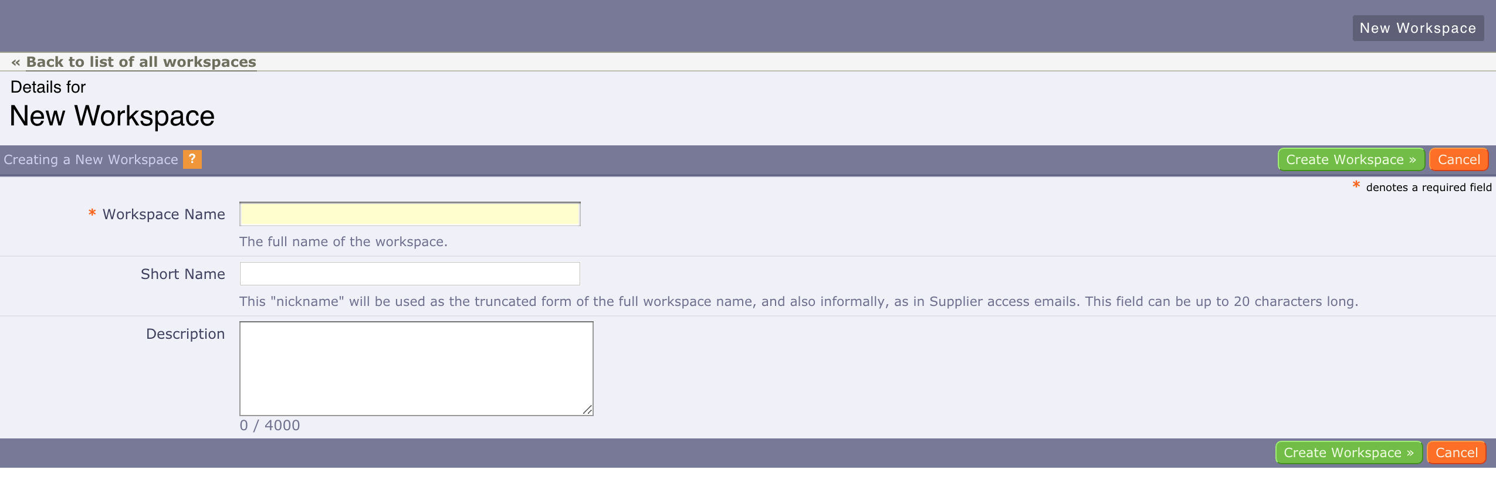Click the textarea resize grip in Description

pyautogui.click(x=587, y=410)
